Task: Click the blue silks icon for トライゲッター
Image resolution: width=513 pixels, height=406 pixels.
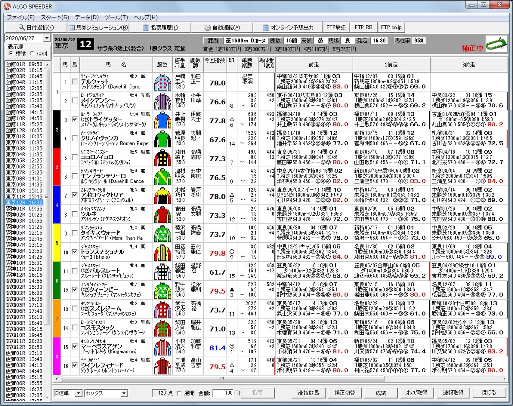Action: (x=163, y=120)
